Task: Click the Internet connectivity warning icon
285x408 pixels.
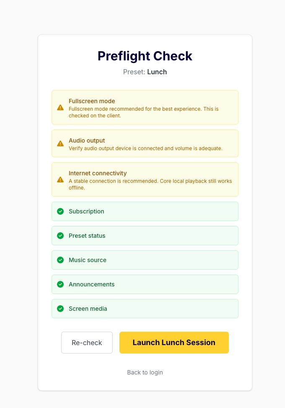Action: pyautogui.click(x=60, y=179)
